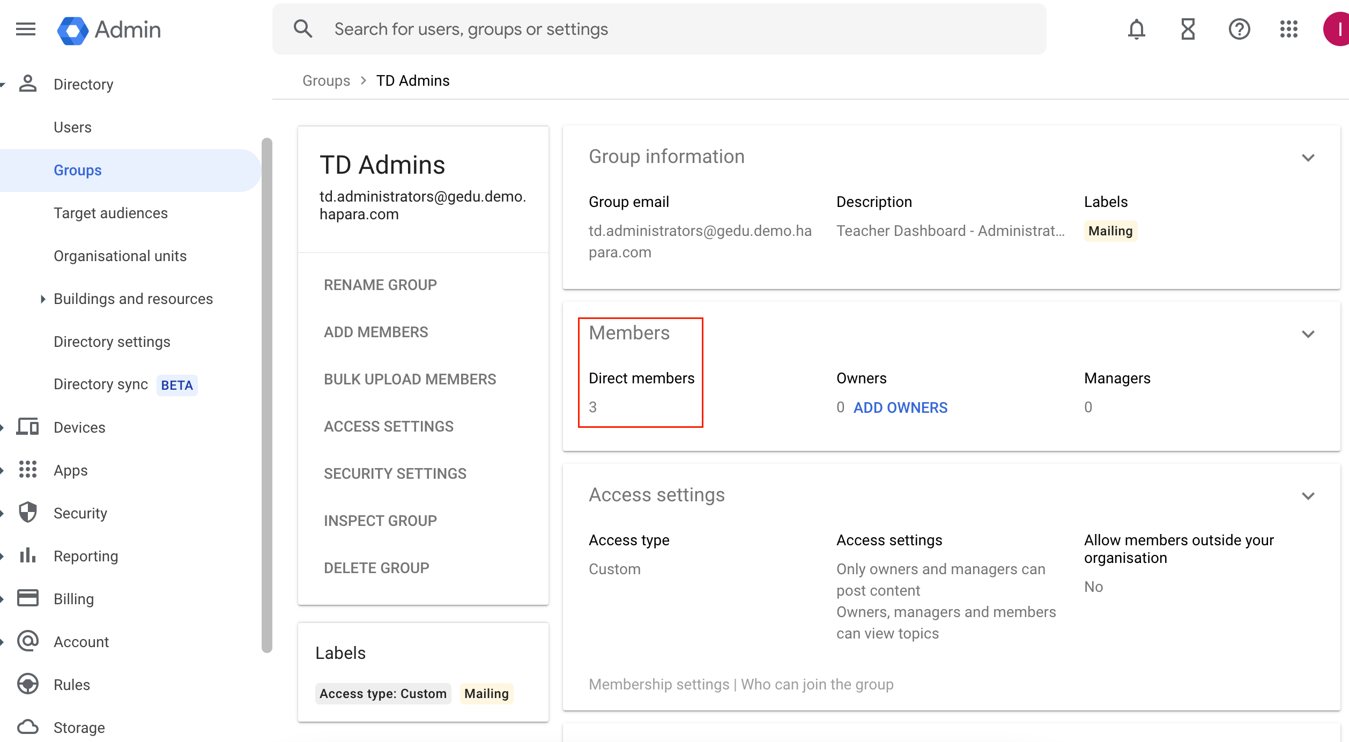
Task: Click the BETA badge next to Directory sync
Action: (x=177, y=385)
